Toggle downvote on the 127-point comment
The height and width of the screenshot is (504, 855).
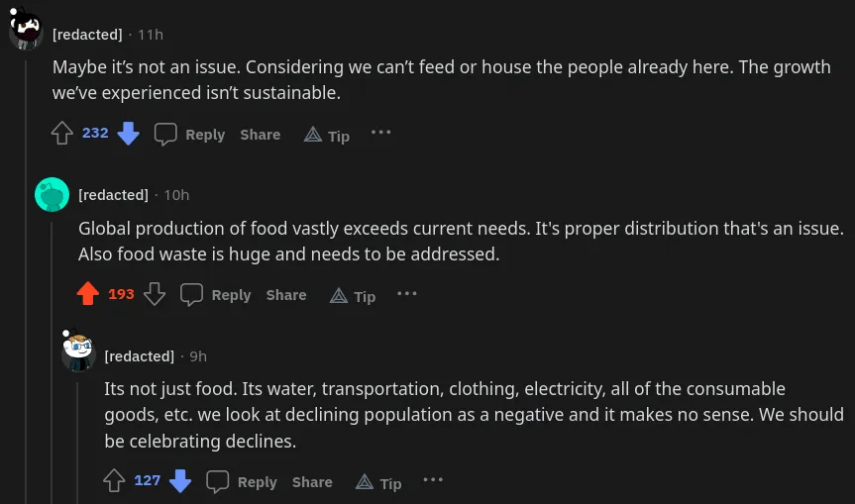coord(180,481)
